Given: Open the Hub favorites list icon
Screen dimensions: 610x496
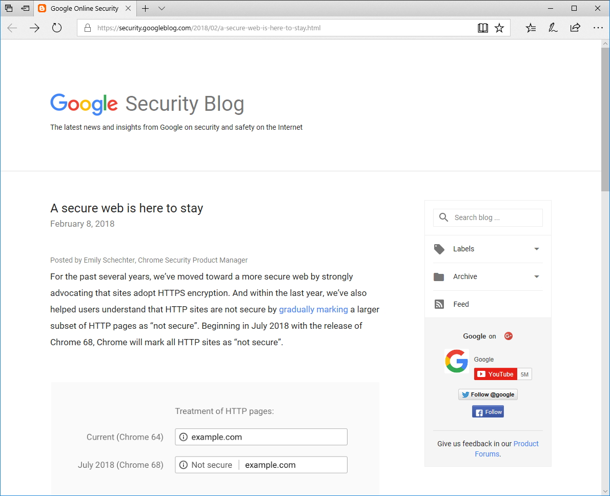Looking at the screenshot, I should pos(530,28).
